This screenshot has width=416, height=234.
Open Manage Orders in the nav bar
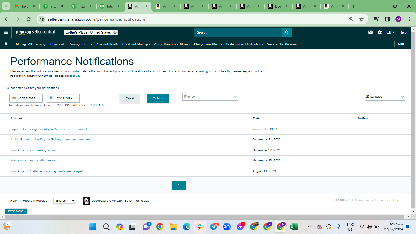pyautogui.click(x=81, y=44)
